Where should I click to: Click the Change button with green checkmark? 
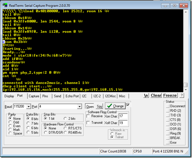click(x=115, y=106)
